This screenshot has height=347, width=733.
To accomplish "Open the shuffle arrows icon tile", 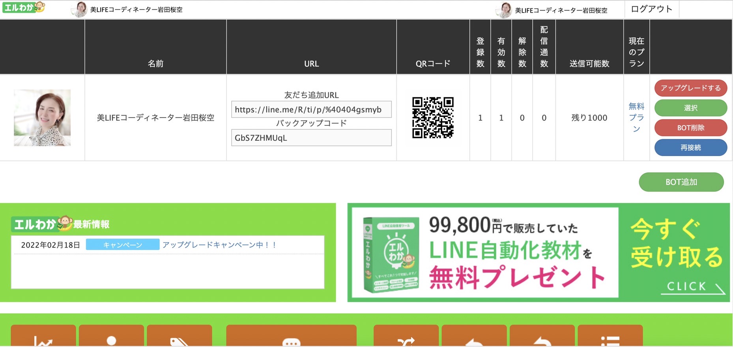I will click(x=406, y=336).
